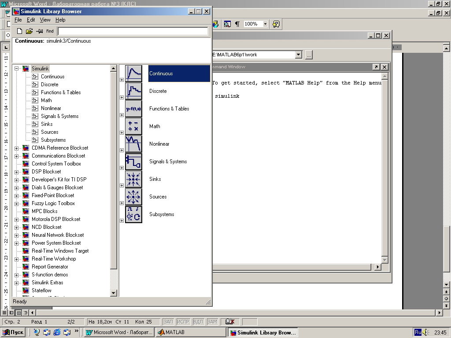This screenshot has width=451, height=338.
Task: Select Discrete in the library tree
Action: [x=49, y=84]
